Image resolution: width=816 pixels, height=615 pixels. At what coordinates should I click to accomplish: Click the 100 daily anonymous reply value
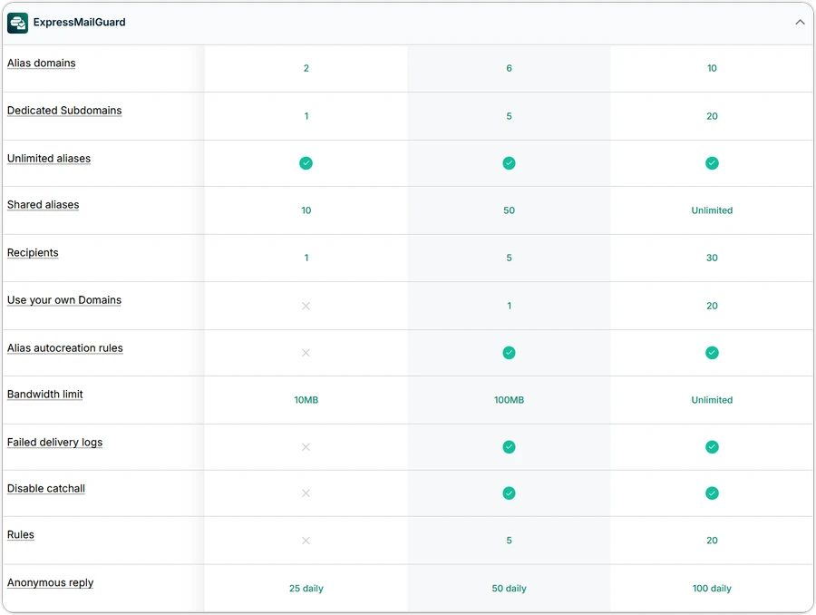click(712, 589)
